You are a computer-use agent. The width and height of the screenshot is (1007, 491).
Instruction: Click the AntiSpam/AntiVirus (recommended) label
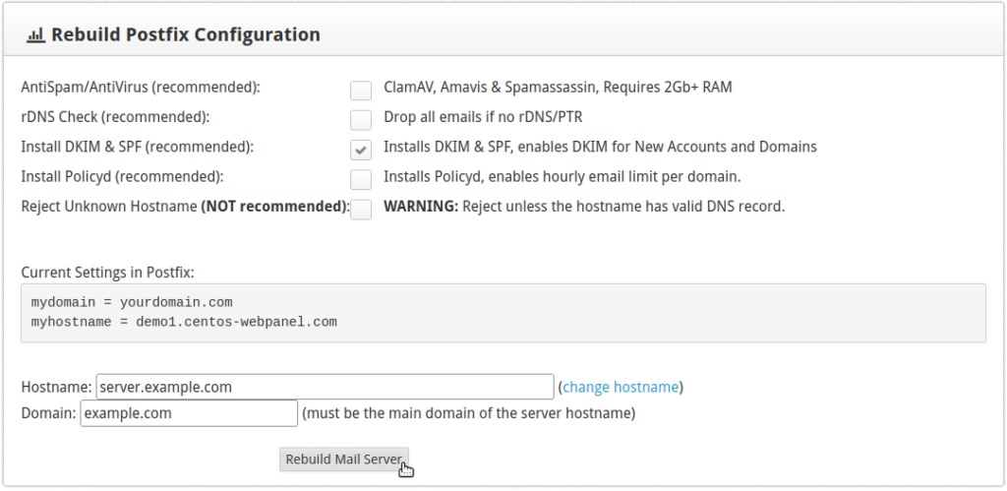141,88
